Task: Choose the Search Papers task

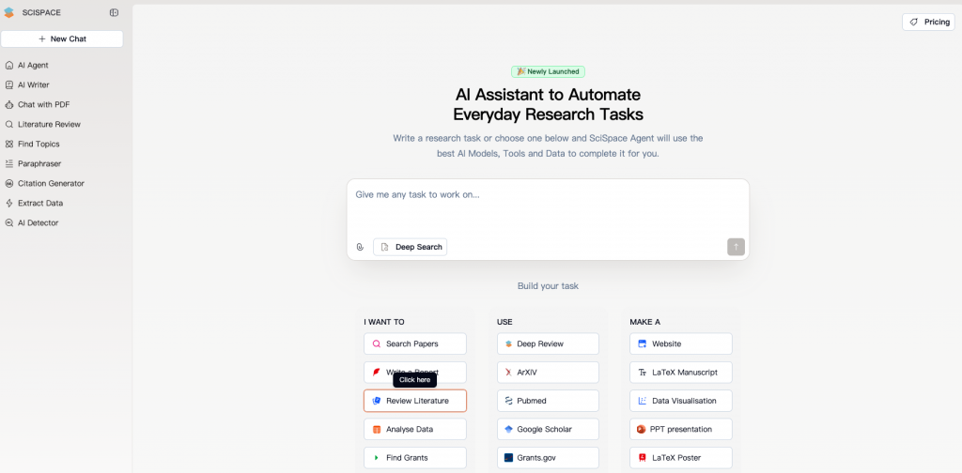Action: (x=414, y=343)
